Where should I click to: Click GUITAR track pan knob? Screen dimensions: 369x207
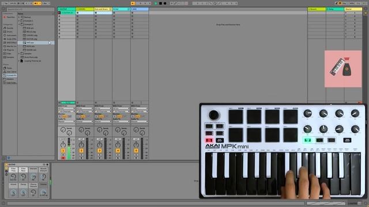tap(63, 144)
